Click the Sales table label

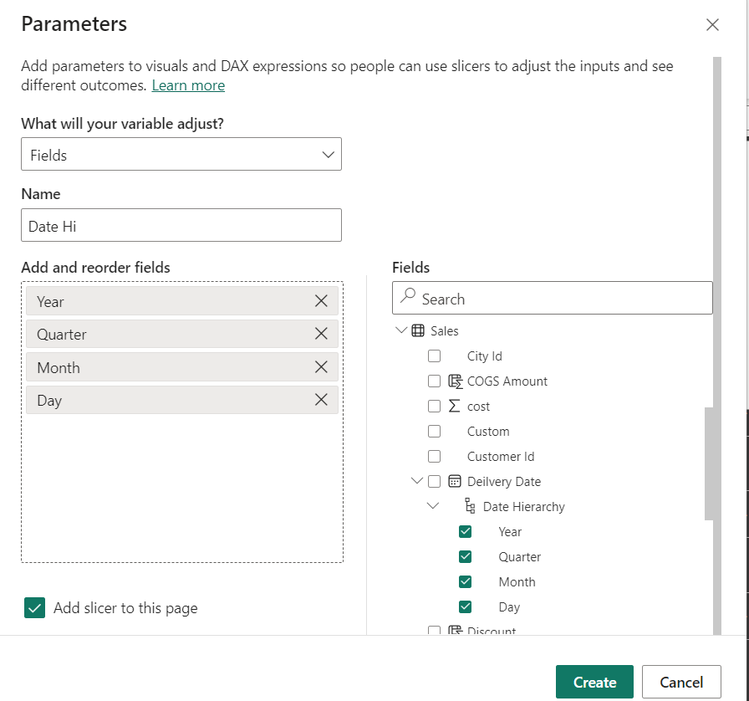click(x=444, y=330)
